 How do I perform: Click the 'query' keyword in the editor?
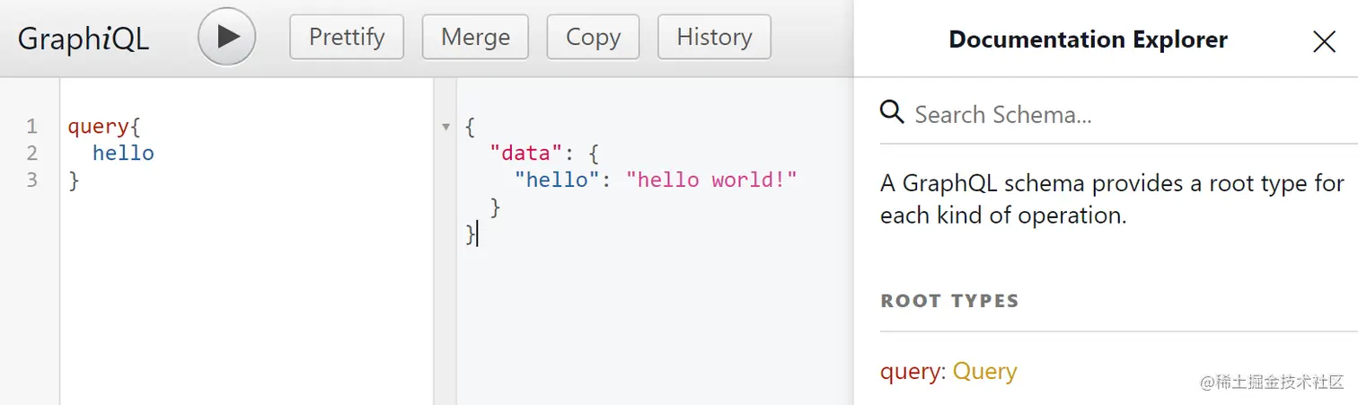point(98,127)
